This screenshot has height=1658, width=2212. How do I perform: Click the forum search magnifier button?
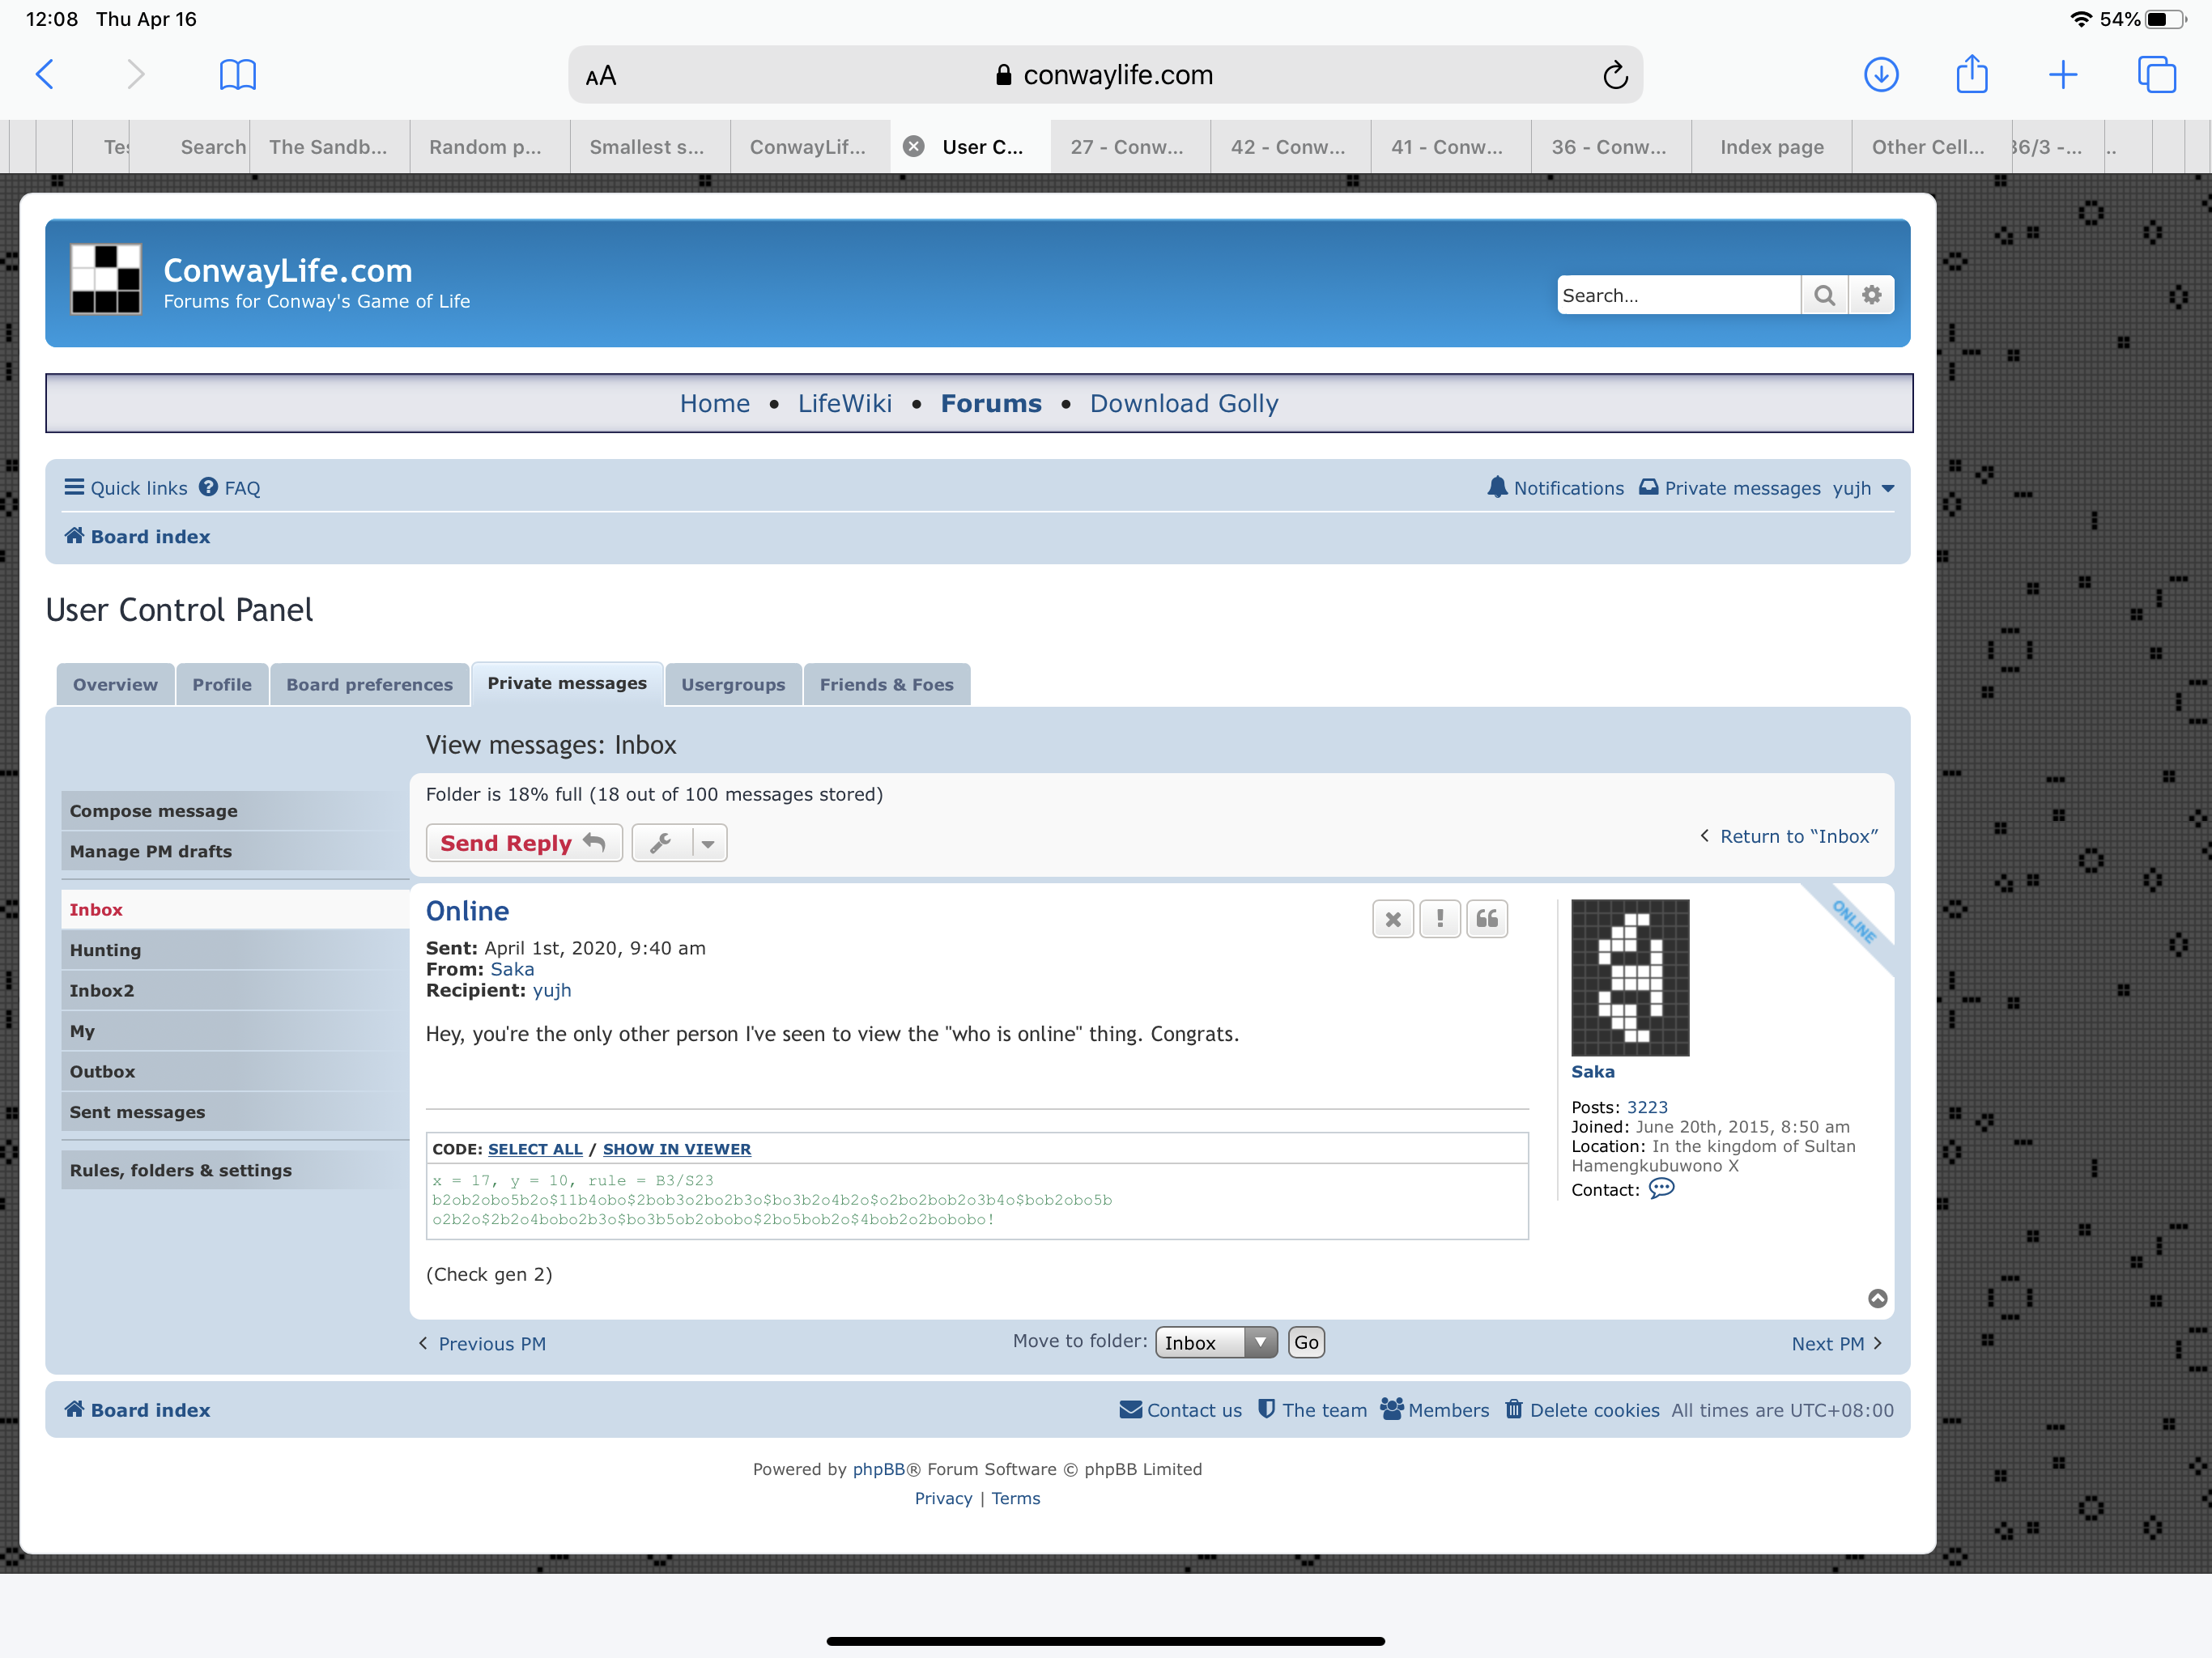tap(1824, 295)
